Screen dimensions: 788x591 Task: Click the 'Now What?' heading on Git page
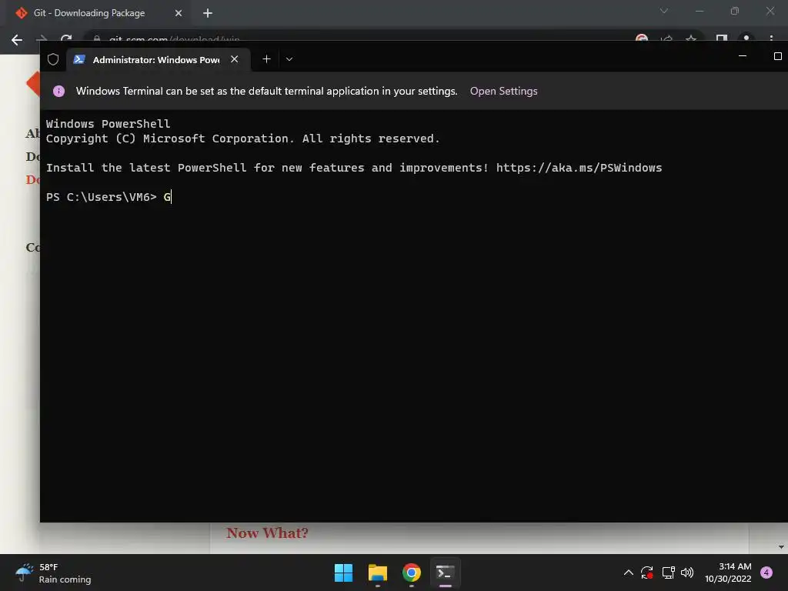pyautogui.click(x=267, y=533)
